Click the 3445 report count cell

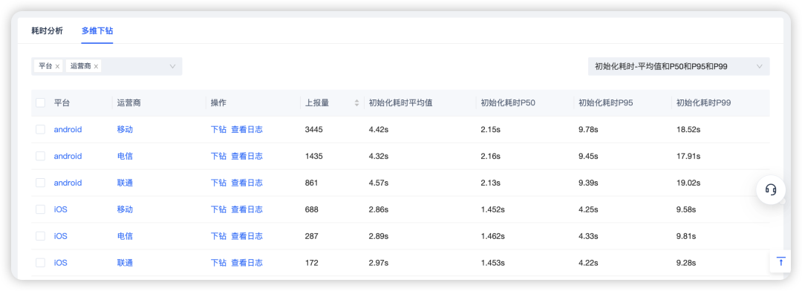(314, 129)
